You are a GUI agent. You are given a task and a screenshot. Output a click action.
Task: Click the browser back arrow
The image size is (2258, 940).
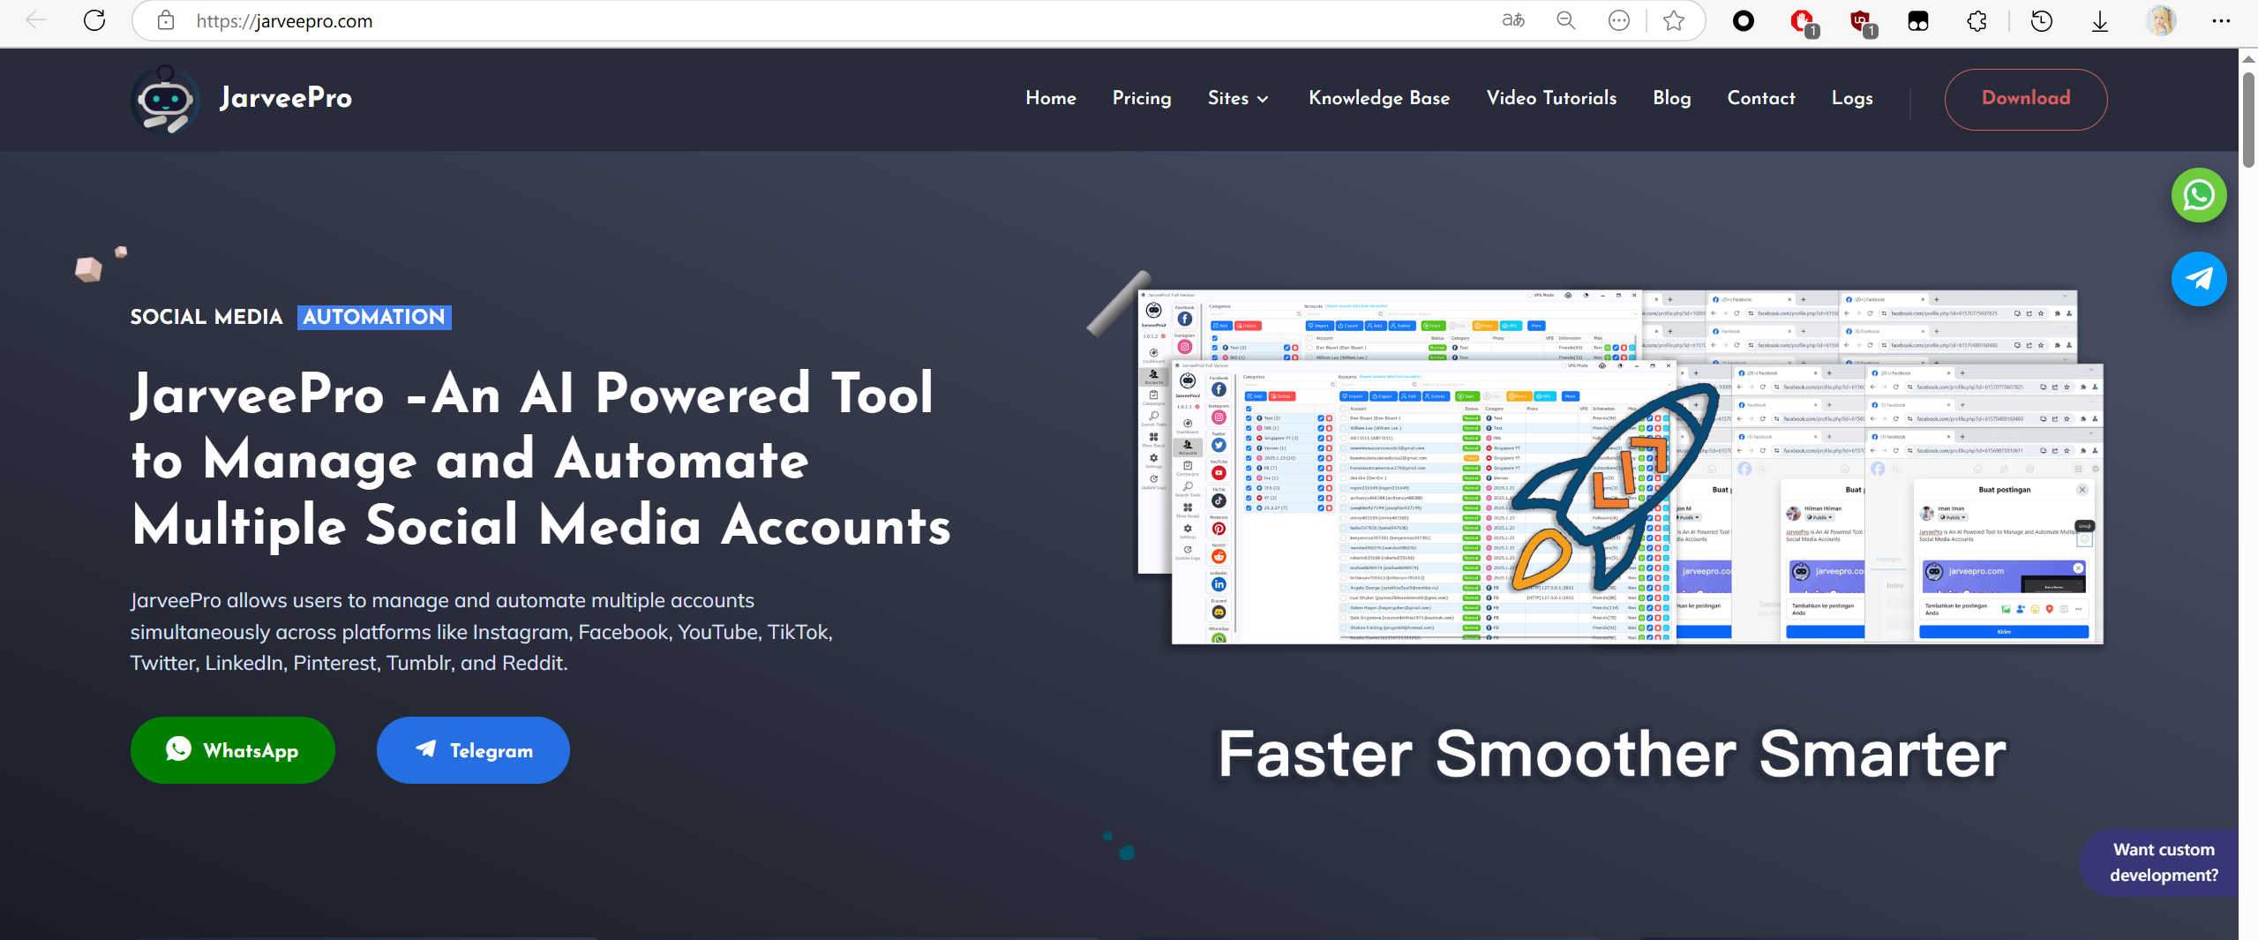click(x=36, y=20)
